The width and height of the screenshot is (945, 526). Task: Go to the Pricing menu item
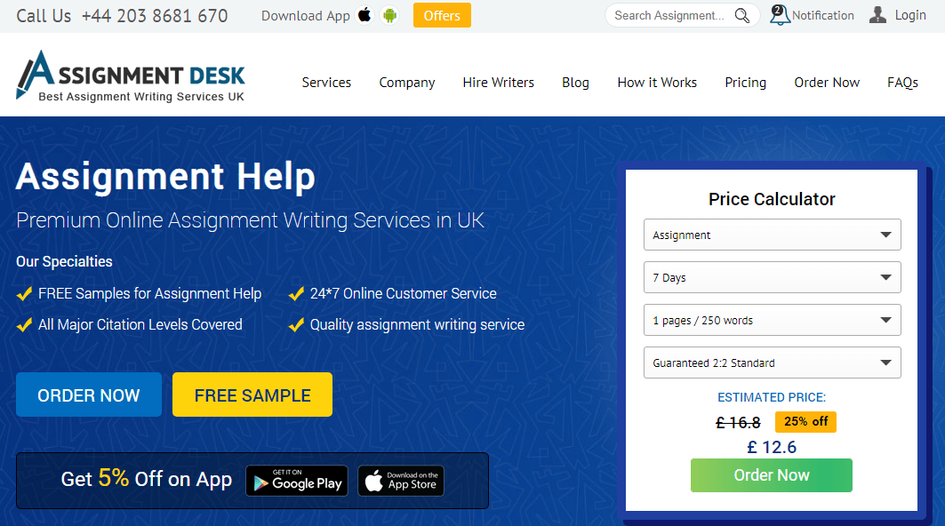click(746, 83)
